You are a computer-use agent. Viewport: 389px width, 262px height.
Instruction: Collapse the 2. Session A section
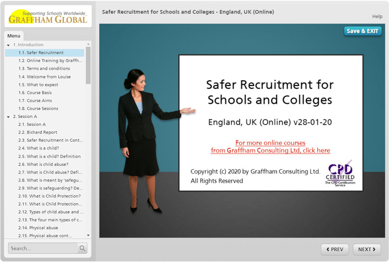tap(9, 117)
